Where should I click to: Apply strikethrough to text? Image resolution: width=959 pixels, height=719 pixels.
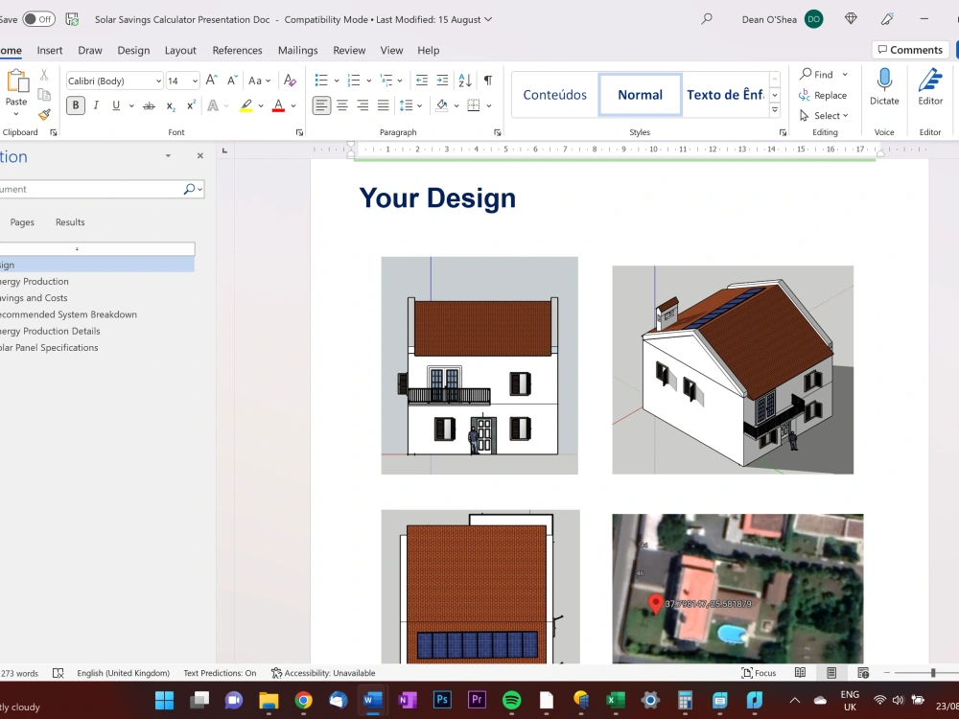tap(149, 105)
